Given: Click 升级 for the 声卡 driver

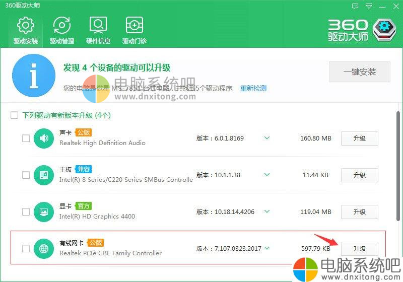Looking at the screenshot, I should [360, 138].
